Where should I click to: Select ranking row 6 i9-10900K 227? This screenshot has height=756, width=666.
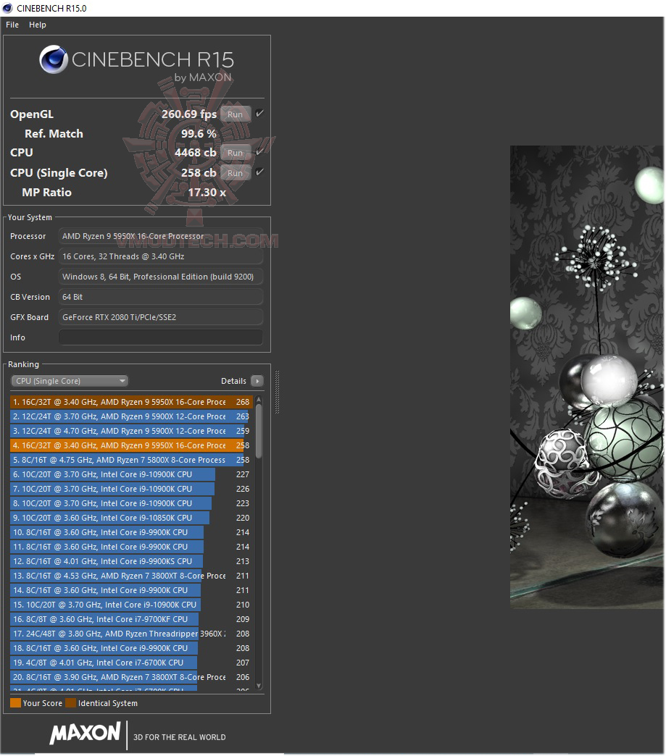[x=131, y=474]
